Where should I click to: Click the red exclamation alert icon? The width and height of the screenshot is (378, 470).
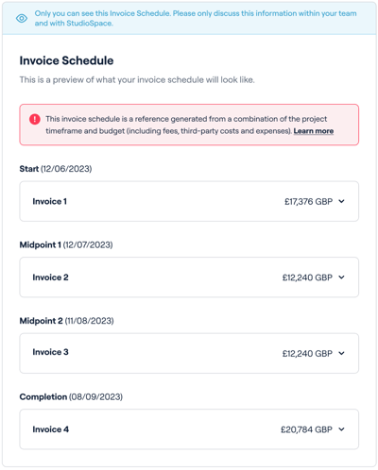(35, 119)
